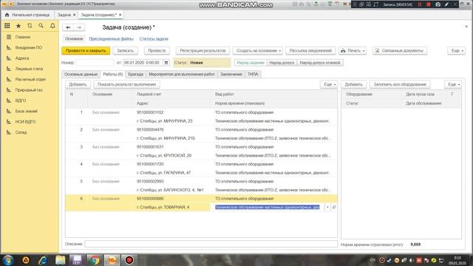The image size is (473, 266).
Task: Switch to Основные данные tab
Action: (x=81, y=74)
